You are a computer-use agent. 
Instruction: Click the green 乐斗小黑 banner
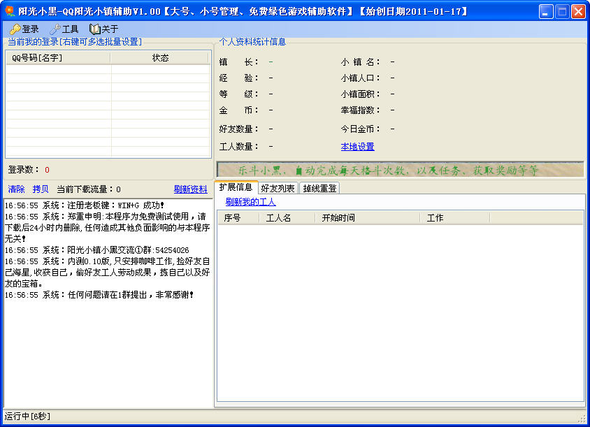click(401, 170)
